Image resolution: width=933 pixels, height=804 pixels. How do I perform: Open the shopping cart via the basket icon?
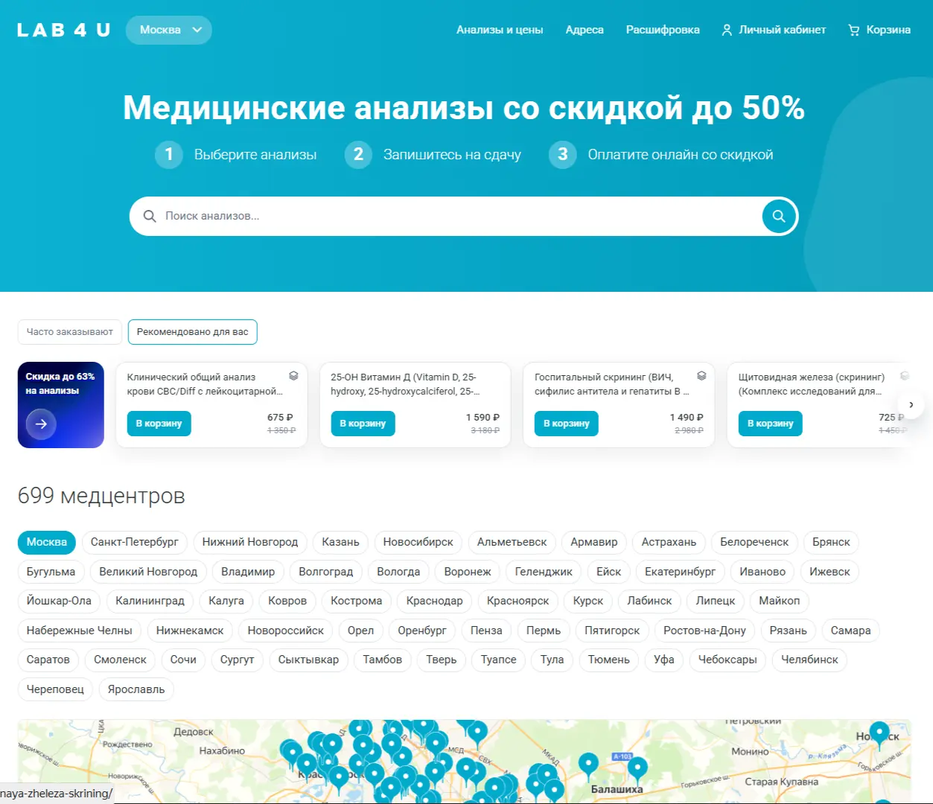853,30
